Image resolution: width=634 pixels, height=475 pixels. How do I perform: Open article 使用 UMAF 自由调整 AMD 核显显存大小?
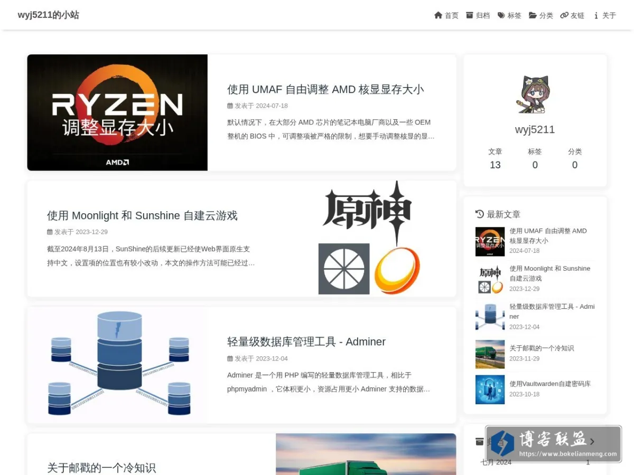325,89
